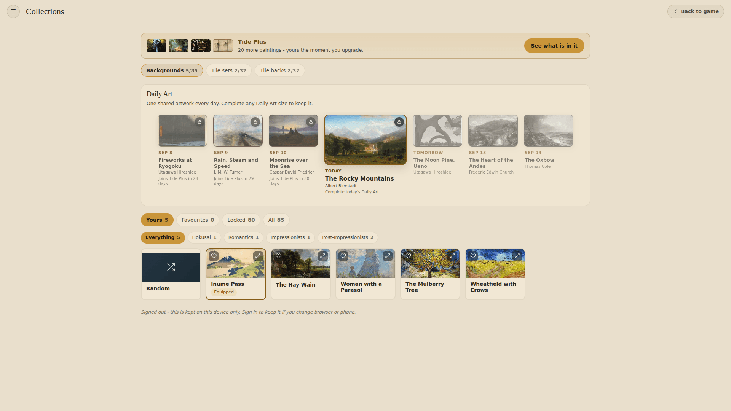Open third Tide Plus preview thumbnail
This screenshot has height=411, width=731.
tap(201, 46)
